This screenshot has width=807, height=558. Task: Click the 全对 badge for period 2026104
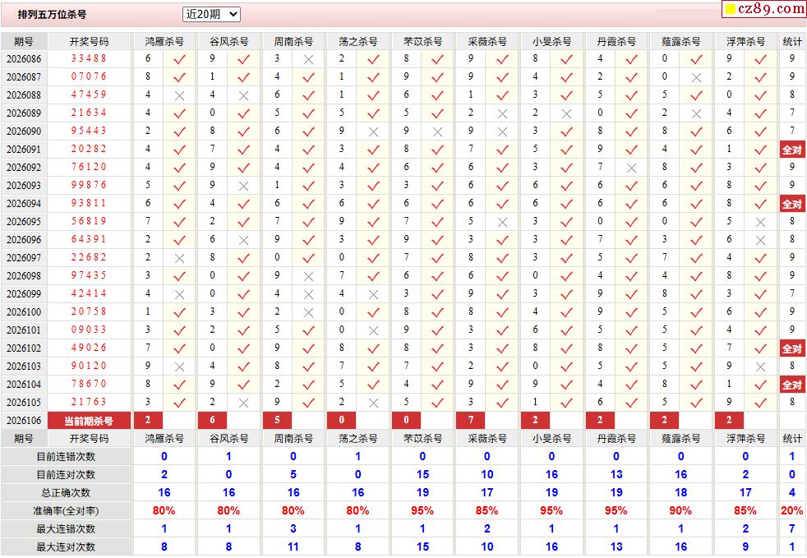tap(791, 385)
